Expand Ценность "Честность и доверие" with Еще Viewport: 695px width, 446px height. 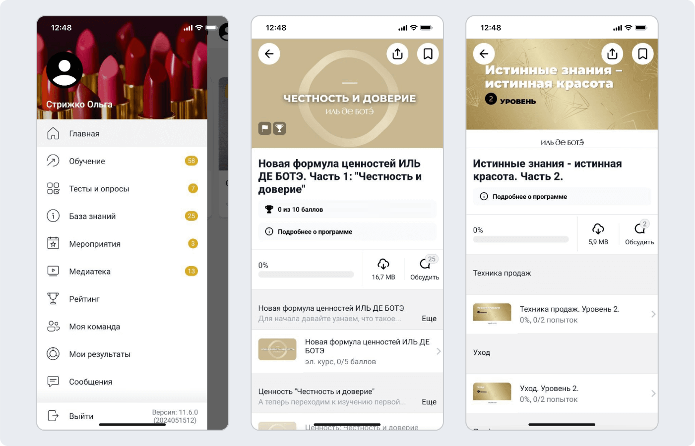(x=429, y=402)
